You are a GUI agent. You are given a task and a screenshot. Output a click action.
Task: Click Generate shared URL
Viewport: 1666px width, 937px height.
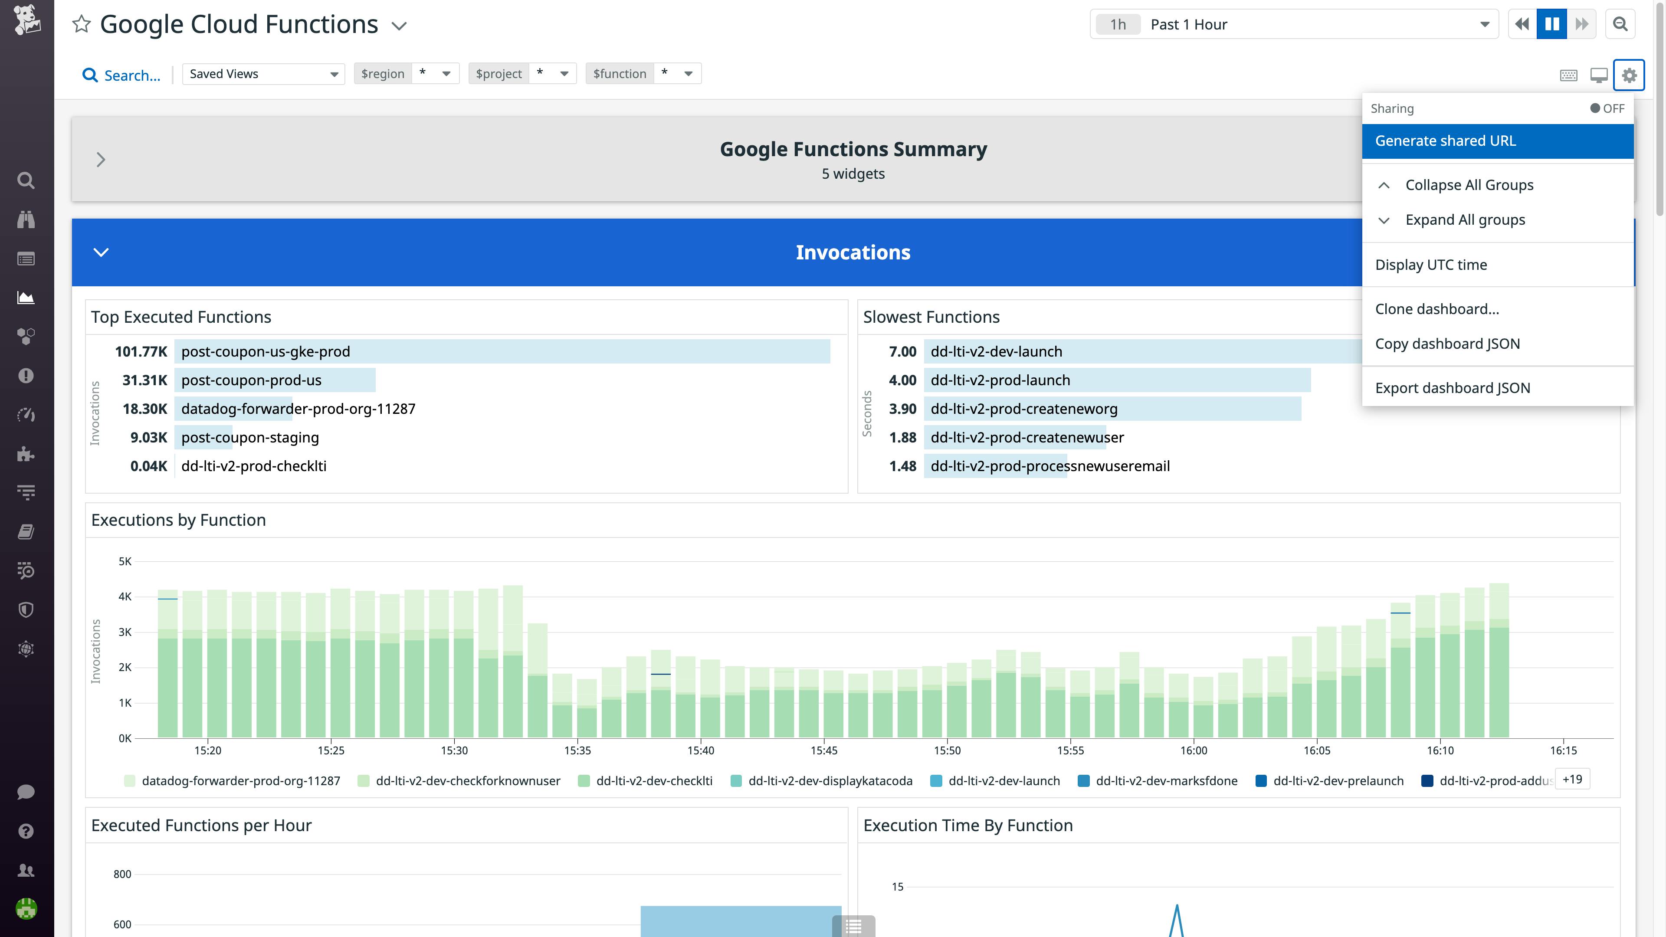[x=1446, y=140]
